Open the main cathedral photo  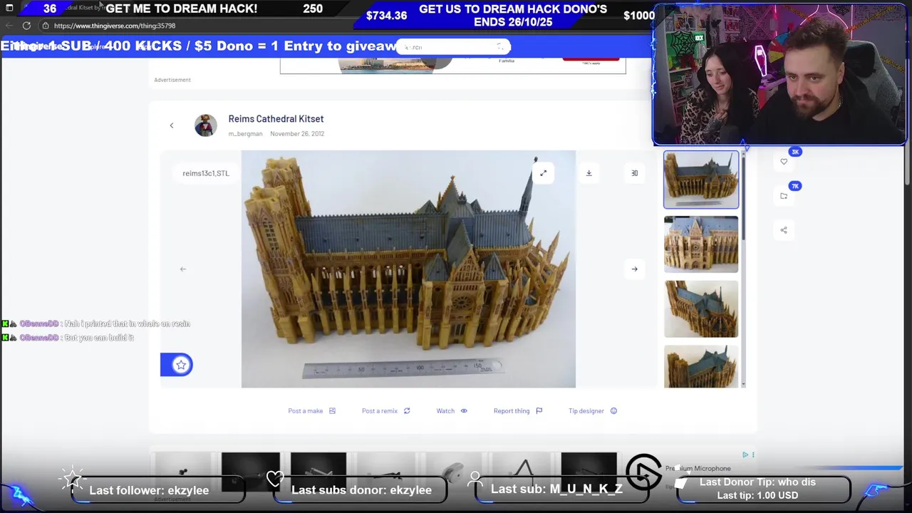(x=408, y=269)
